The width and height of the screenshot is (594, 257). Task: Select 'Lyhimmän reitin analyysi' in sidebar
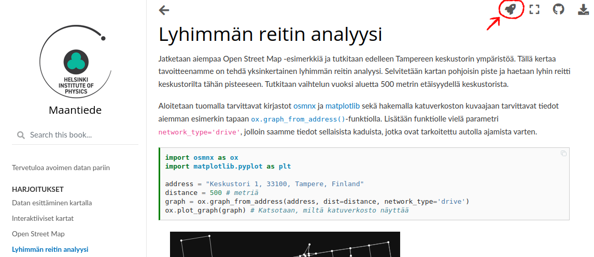50,249
